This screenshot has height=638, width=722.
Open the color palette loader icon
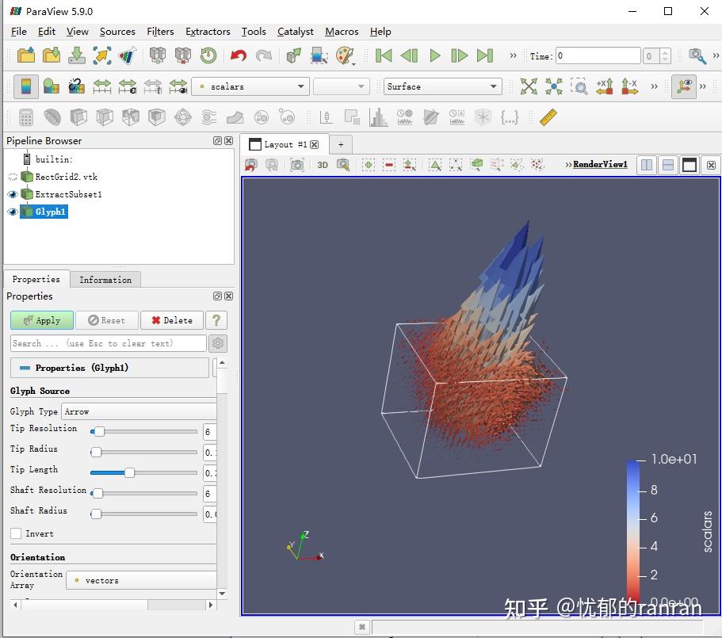(x=345, y=56)
